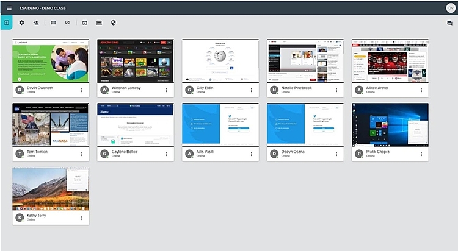The image size is (458, 251).
Task: Click the blank screens laptop icon
Action: click(99, 23)
